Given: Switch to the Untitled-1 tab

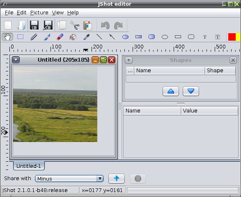Looking at the screenshot, I should pos(29,166).
